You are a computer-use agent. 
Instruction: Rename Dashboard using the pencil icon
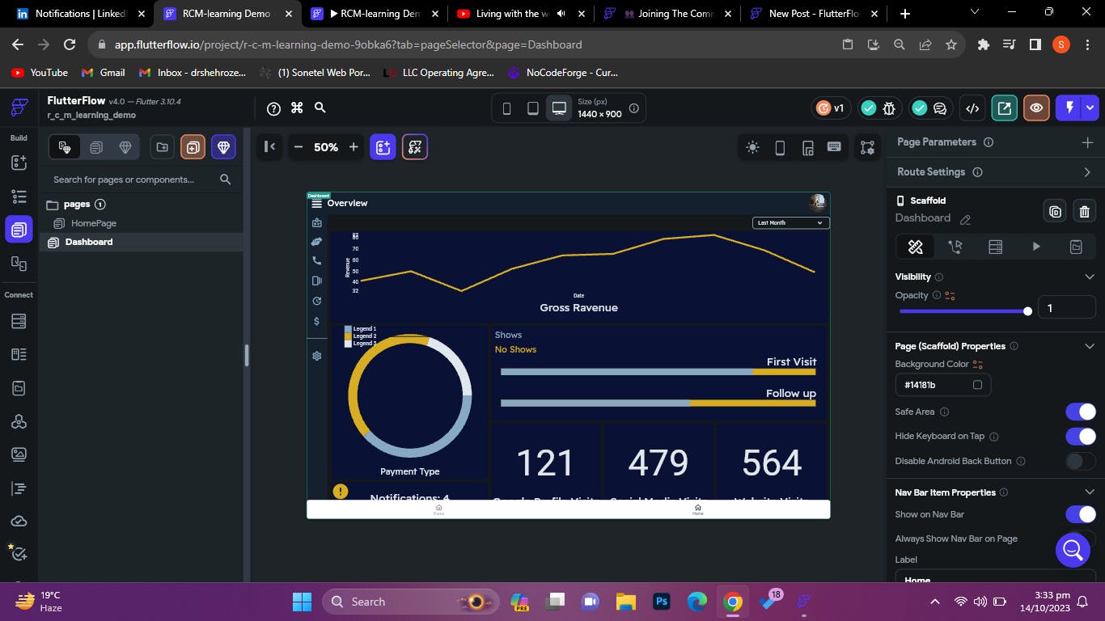pyautogui.click(x=965, y=219)
